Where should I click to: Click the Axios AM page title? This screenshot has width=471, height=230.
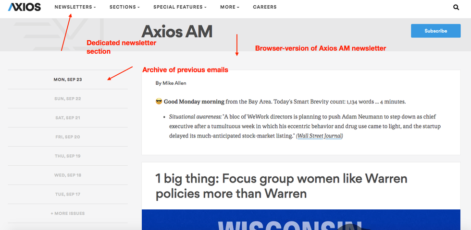pos(177,32)
